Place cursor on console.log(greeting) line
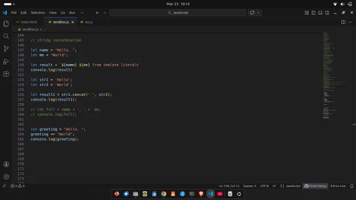This screenshot has width=356, height=200. pos(55,139)
